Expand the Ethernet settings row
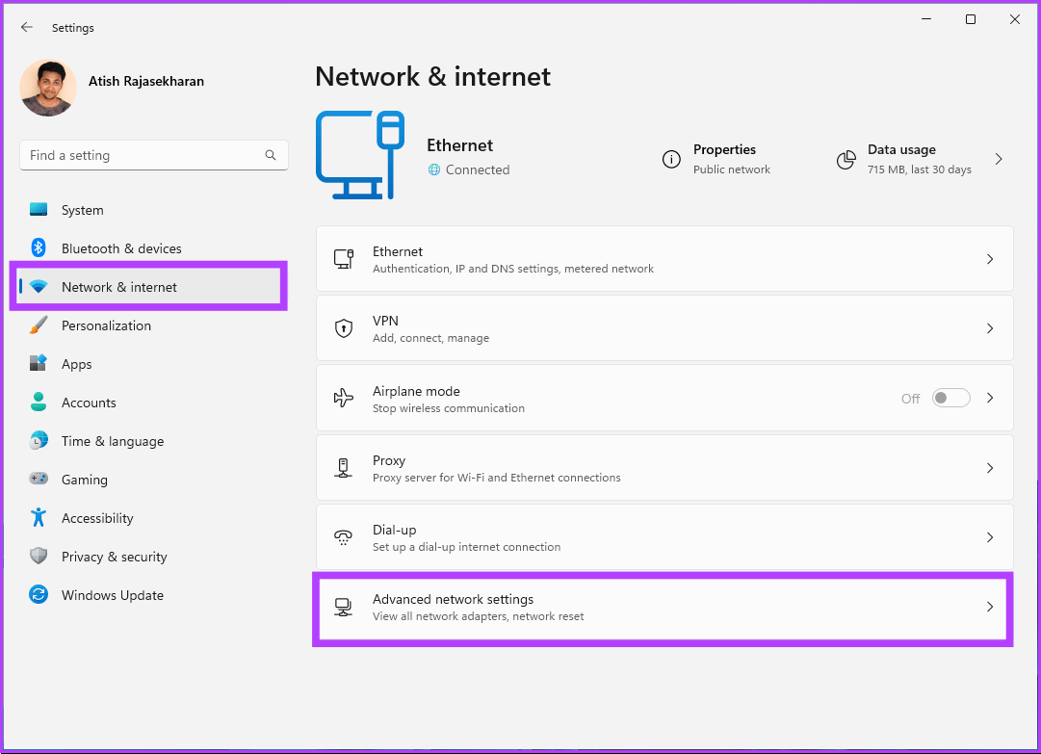This screenshot has width=1041, height=754. [x=989, y=258]
